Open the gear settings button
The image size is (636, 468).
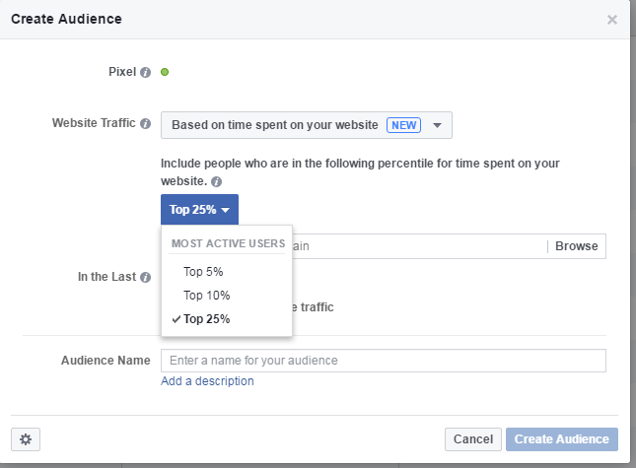coord(26,439)
